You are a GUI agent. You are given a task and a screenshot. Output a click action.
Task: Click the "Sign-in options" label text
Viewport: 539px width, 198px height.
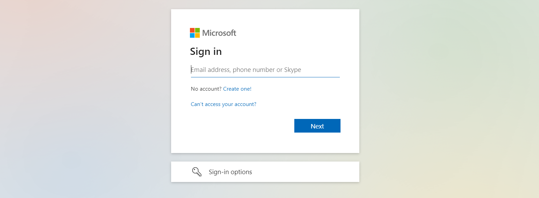[x=230, y=172]
